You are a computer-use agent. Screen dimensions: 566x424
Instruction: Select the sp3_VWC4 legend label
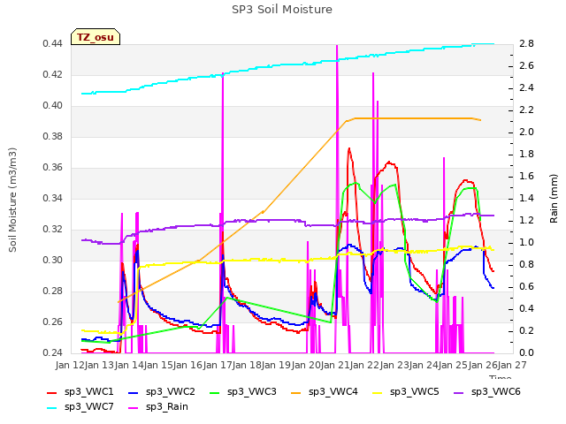coord(333,392)
